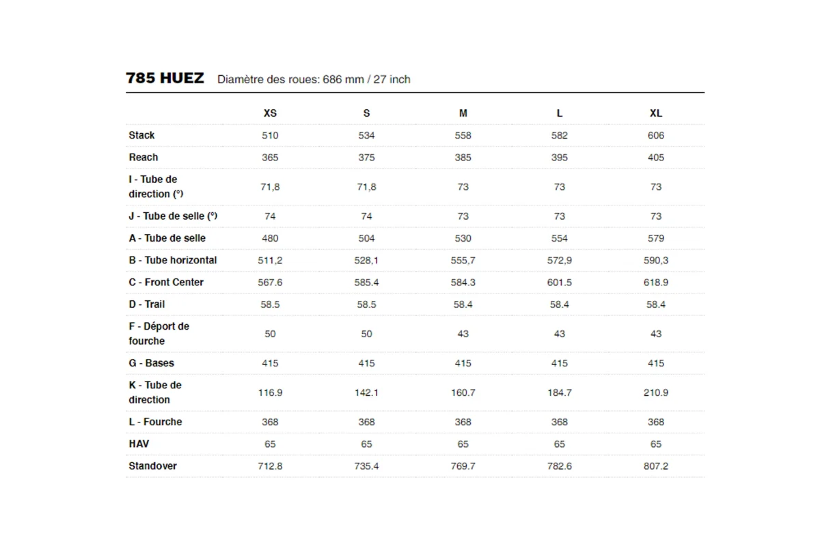Select Front Center value 584.3 for M
820x546 pixels.
(x=463, y=282)
